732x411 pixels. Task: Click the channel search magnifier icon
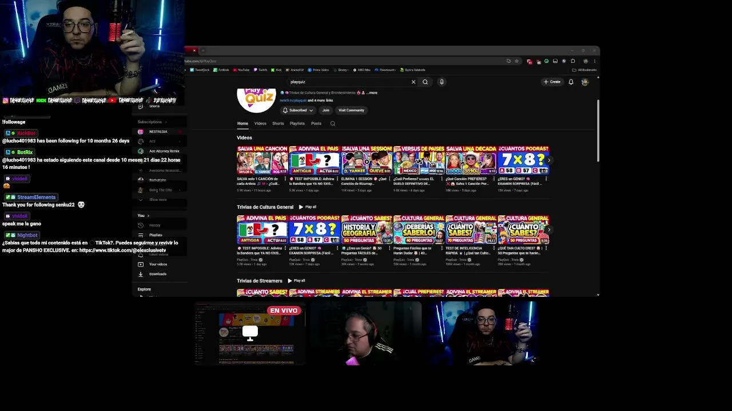[333, 123]
